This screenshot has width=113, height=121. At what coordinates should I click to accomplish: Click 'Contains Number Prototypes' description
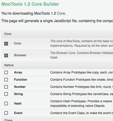(82, 87)
